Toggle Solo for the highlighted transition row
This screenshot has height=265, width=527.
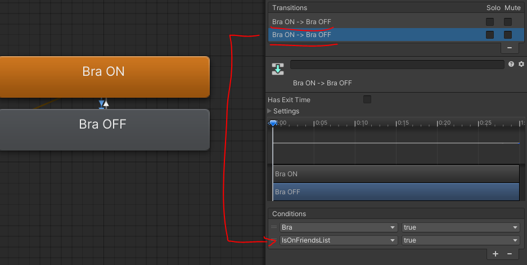point(490,35)
